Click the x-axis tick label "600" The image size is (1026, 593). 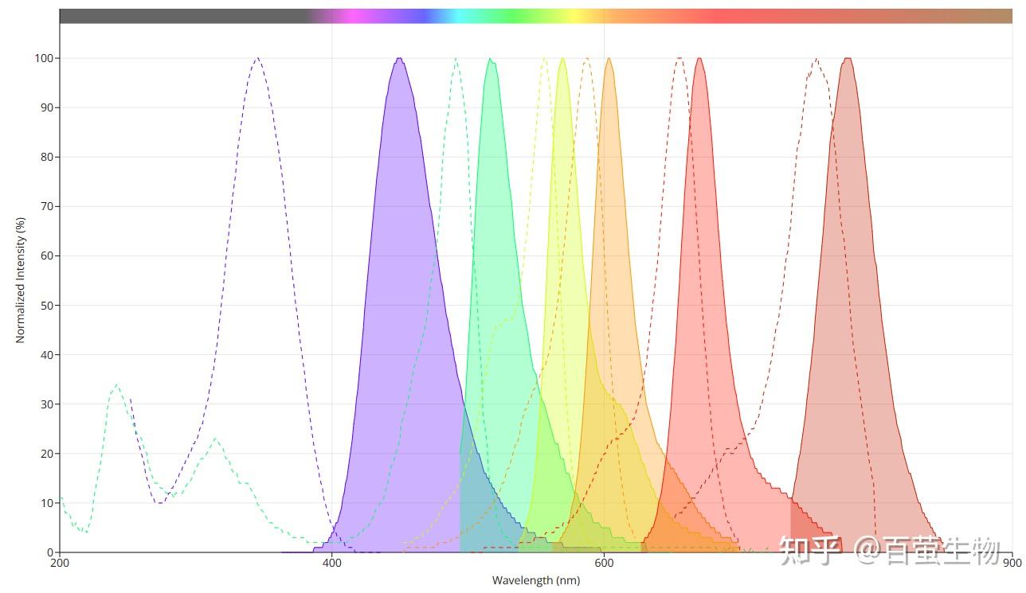604,563
